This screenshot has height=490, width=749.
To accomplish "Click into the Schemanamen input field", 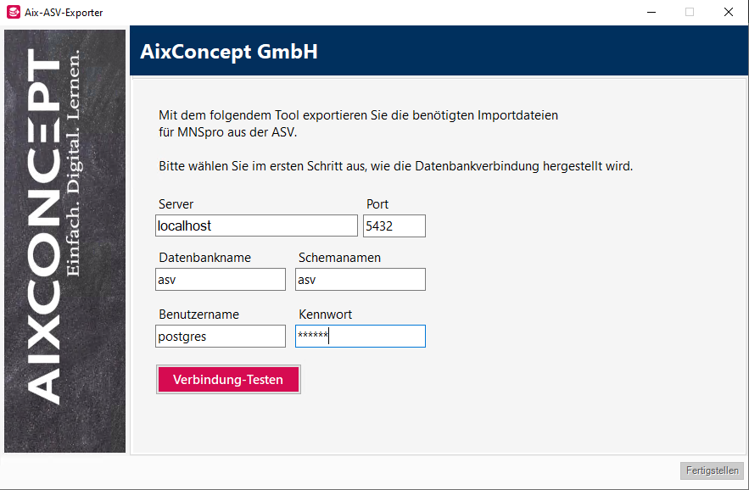I will [x=361, y=280].
